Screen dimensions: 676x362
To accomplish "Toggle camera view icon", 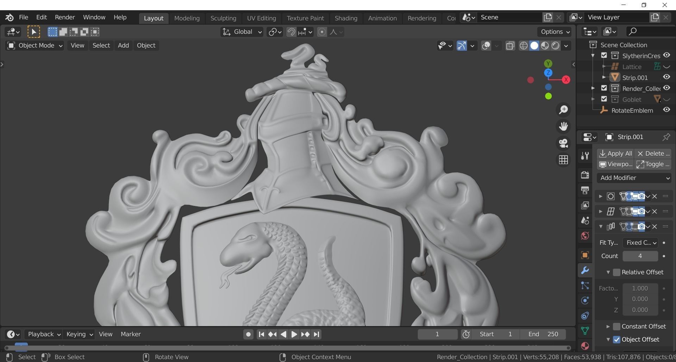I will 563,143.
